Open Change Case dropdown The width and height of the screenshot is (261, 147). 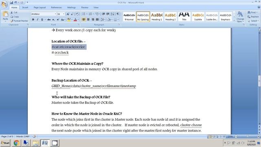tap(63, 20)
